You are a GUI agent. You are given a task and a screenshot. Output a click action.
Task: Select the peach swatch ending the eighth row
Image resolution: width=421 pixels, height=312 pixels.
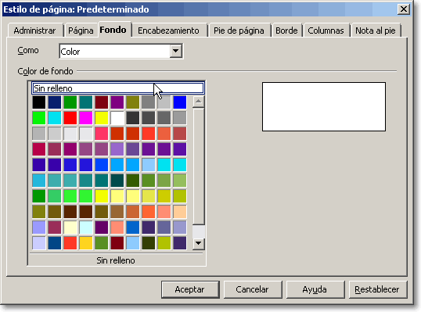point(180,211)
